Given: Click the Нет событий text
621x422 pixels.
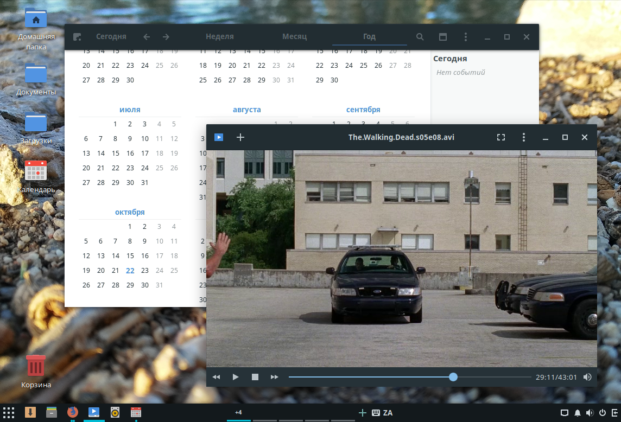Looking at the screenshot, I should pos(461,73).
